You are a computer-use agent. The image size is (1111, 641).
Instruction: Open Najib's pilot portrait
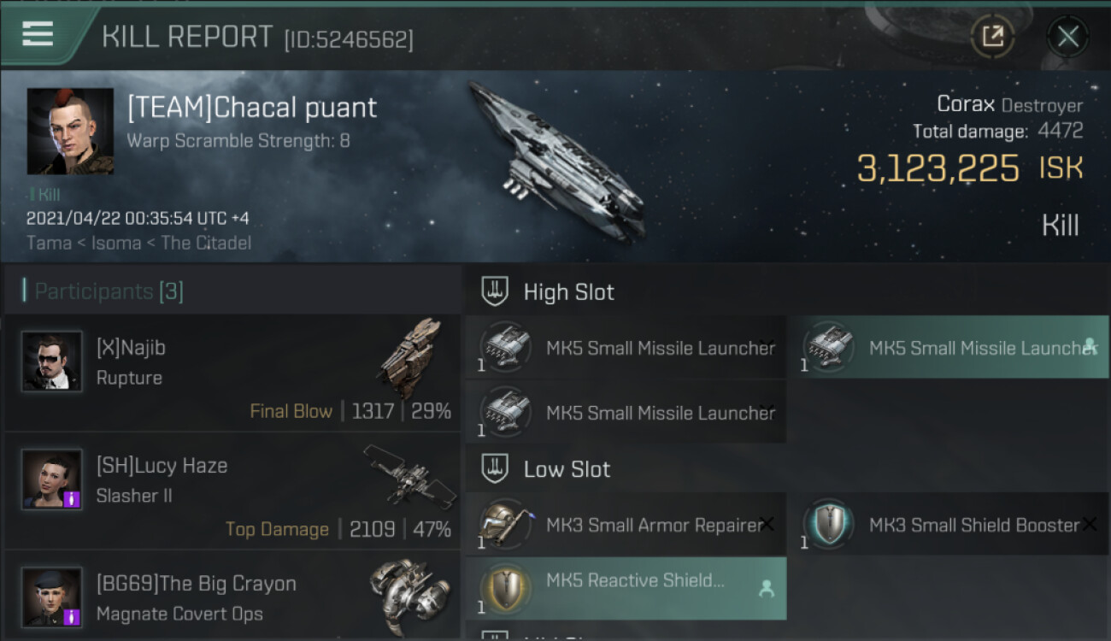(x=52, y=362)
